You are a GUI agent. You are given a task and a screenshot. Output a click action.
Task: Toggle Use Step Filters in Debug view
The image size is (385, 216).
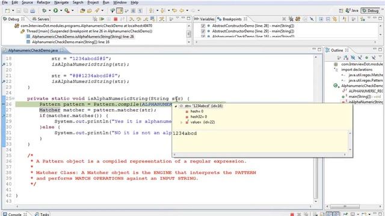(x=162, y=19)
